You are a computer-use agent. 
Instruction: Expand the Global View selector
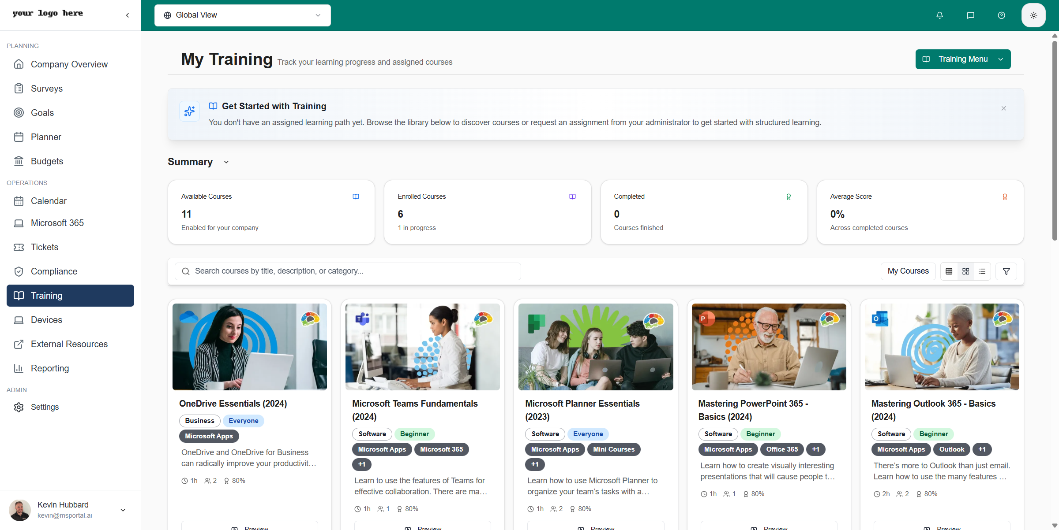pos(242,15)
